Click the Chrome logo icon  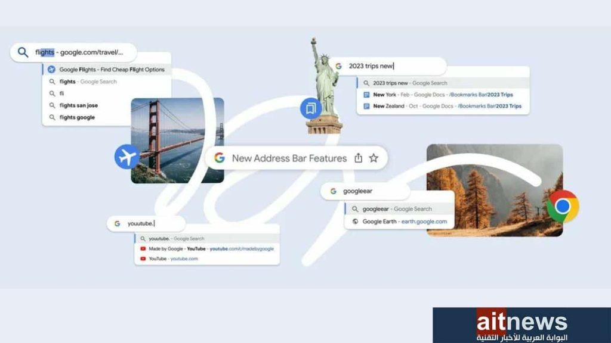coord(563,207)
